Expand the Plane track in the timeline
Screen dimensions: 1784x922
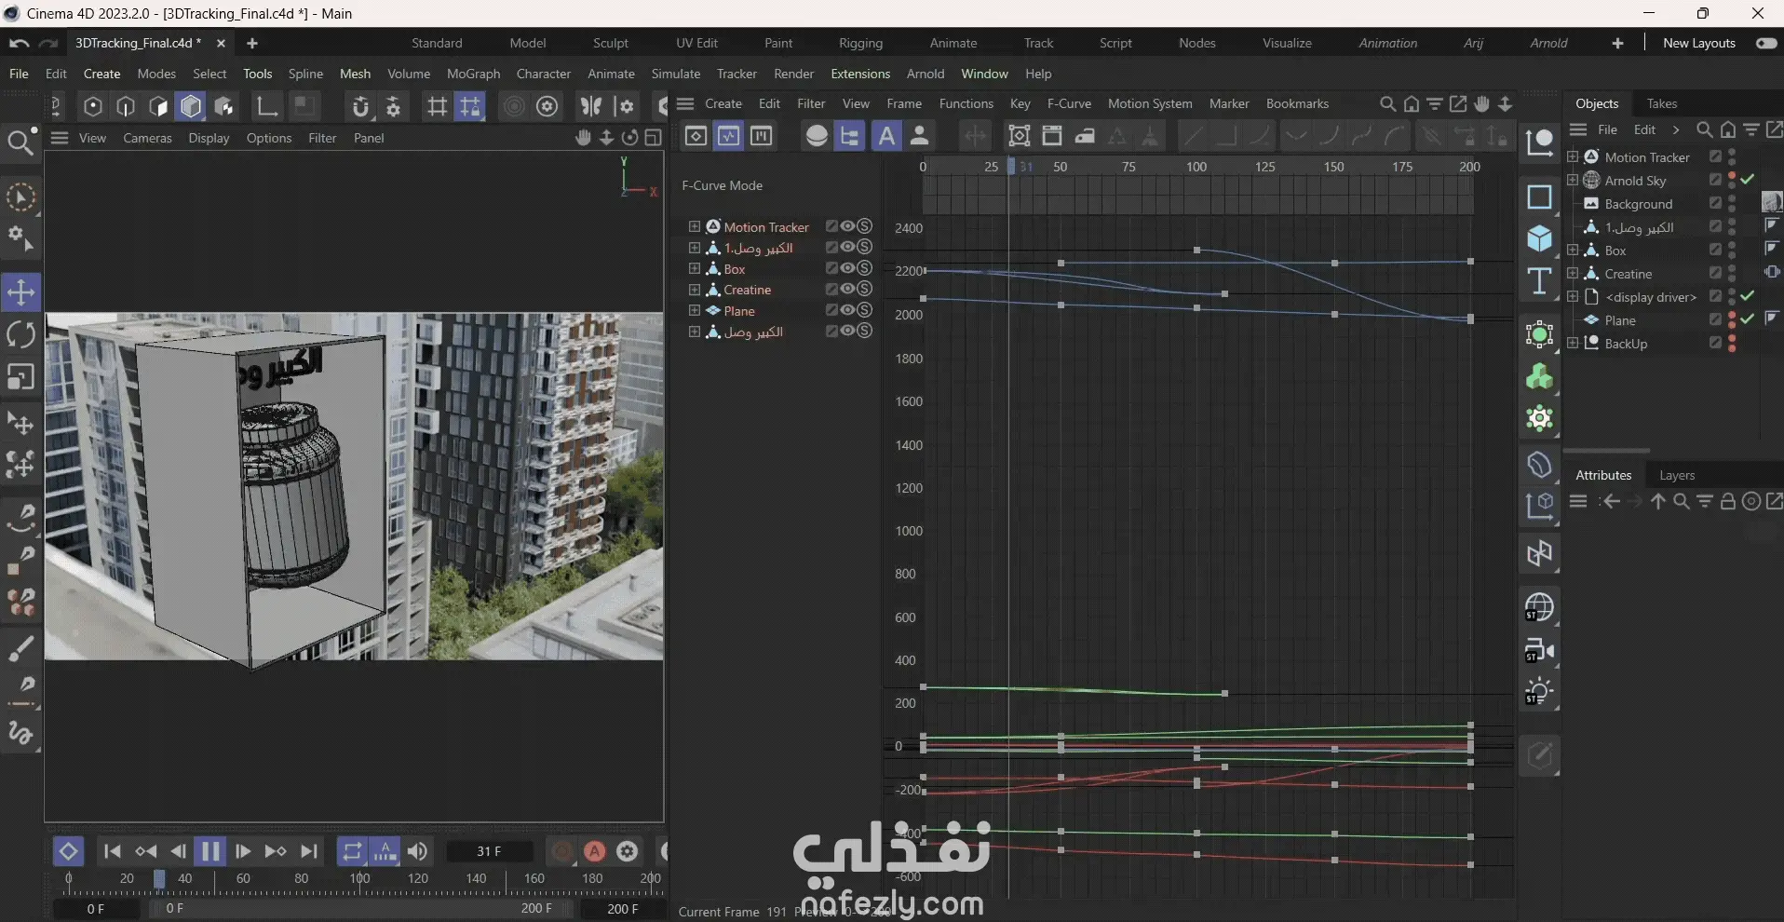coord(694,310)
